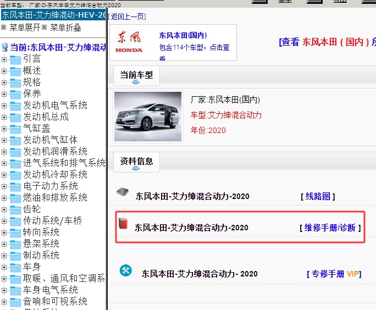Select the 规格 tree item

[x=32, y=82]
